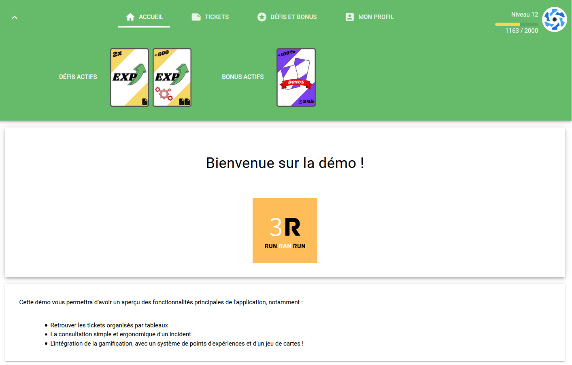Click the star icon beside DÉFIS ET BONUS
572x365 pixels.
point(261,17)
